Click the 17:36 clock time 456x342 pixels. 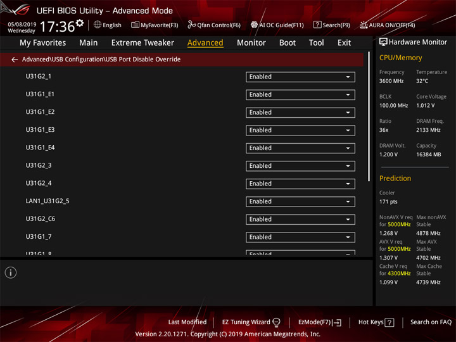click(57, 27)
